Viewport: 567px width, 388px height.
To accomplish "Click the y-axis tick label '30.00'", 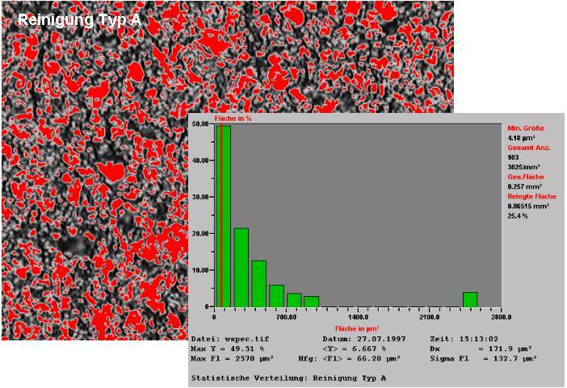I will tap(200, 198).
